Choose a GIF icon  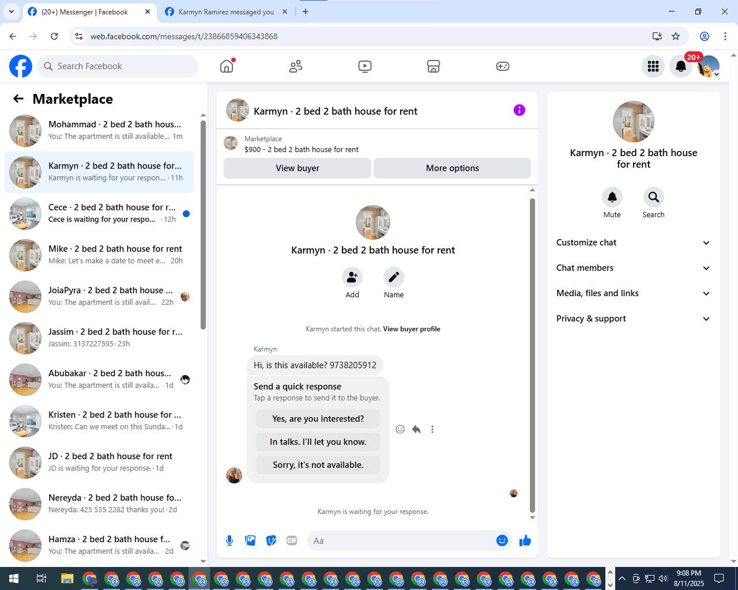coord(292,540)
